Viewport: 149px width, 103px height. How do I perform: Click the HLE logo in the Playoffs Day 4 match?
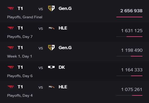[51, 87]
